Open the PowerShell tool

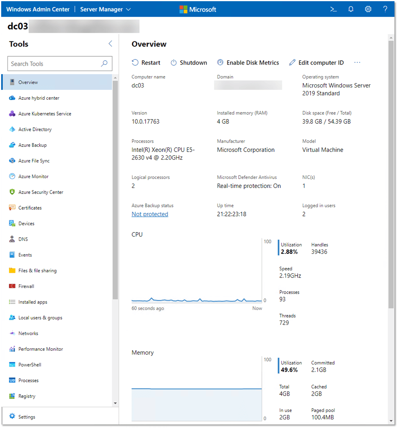57,365
